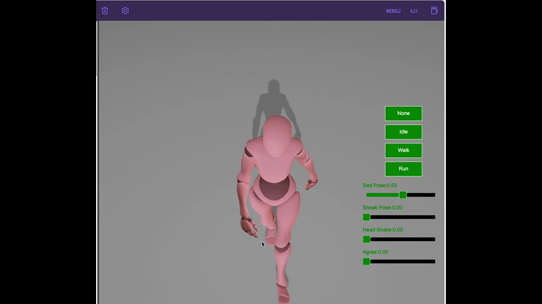Click the Sad Pose slider handle
The width and height of the screenshot is (542, 304).
pos(403,195)
